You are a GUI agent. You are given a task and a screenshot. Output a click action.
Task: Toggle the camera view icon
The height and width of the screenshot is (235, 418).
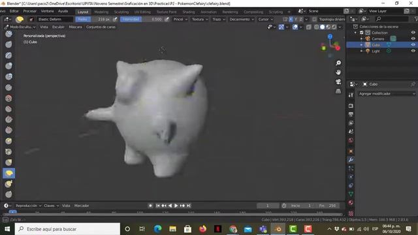coord(338,82)
